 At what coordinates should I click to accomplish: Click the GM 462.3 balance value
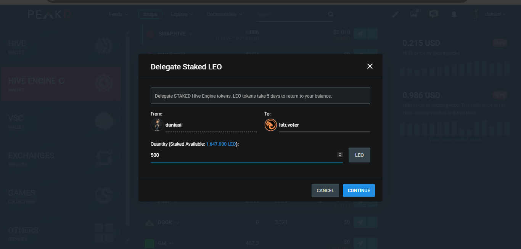252,243
